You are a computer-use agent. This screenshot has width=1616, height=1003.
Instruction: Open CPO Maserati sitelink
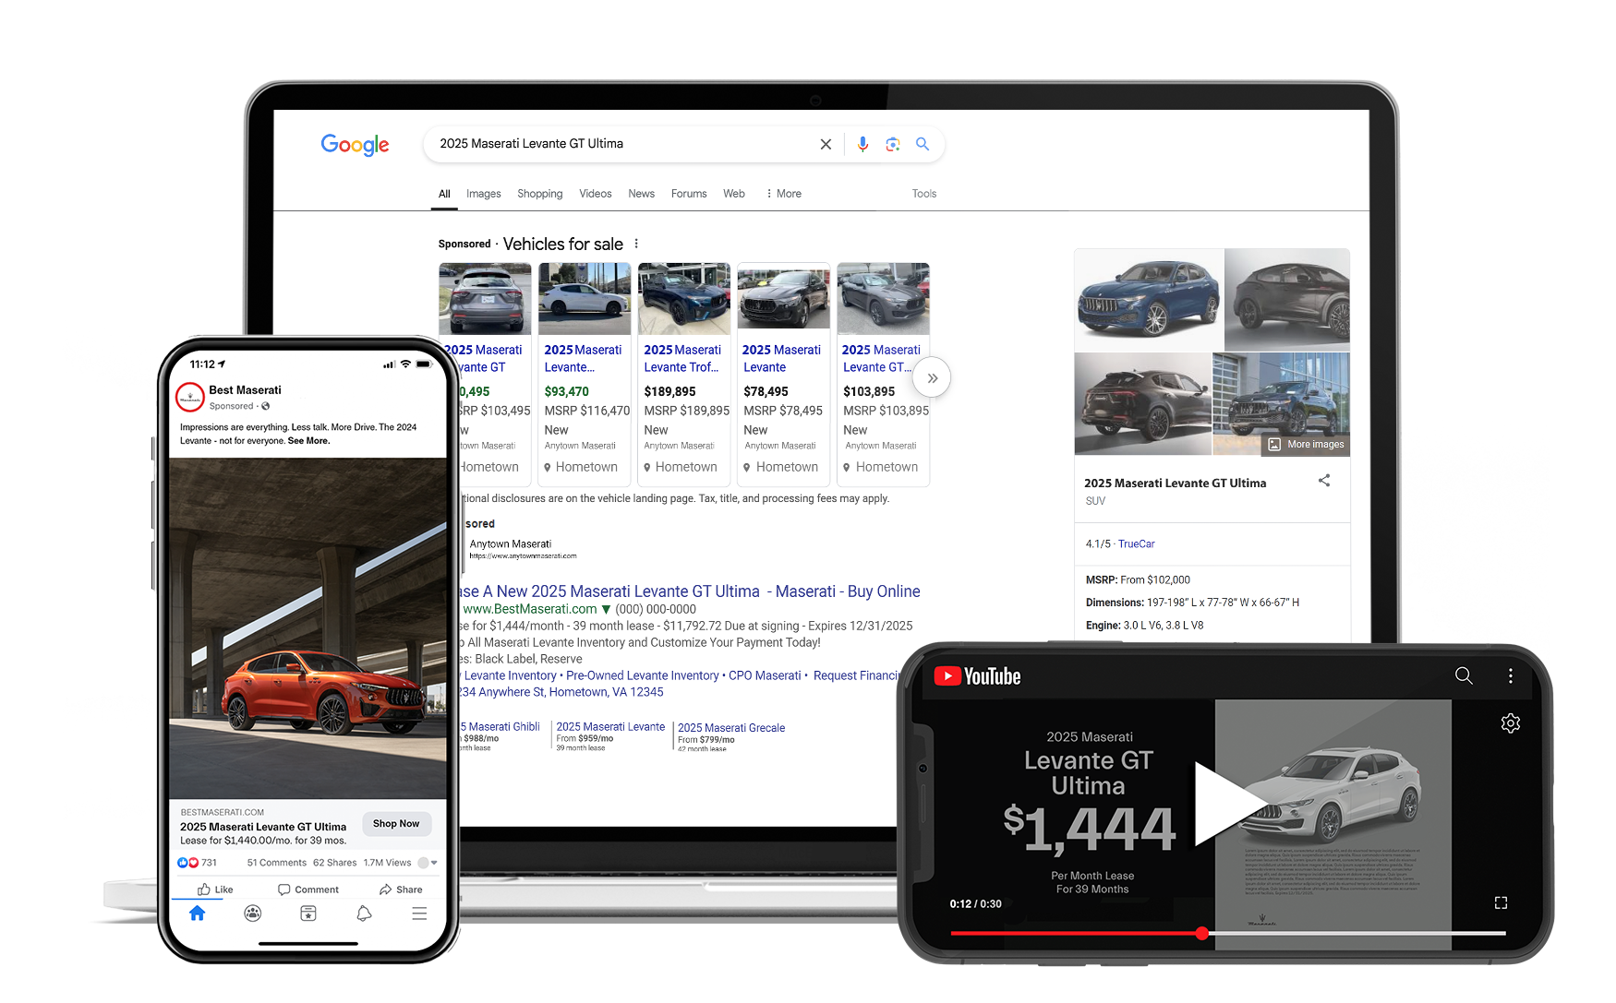pyautogui.click(x=765, y=675)
